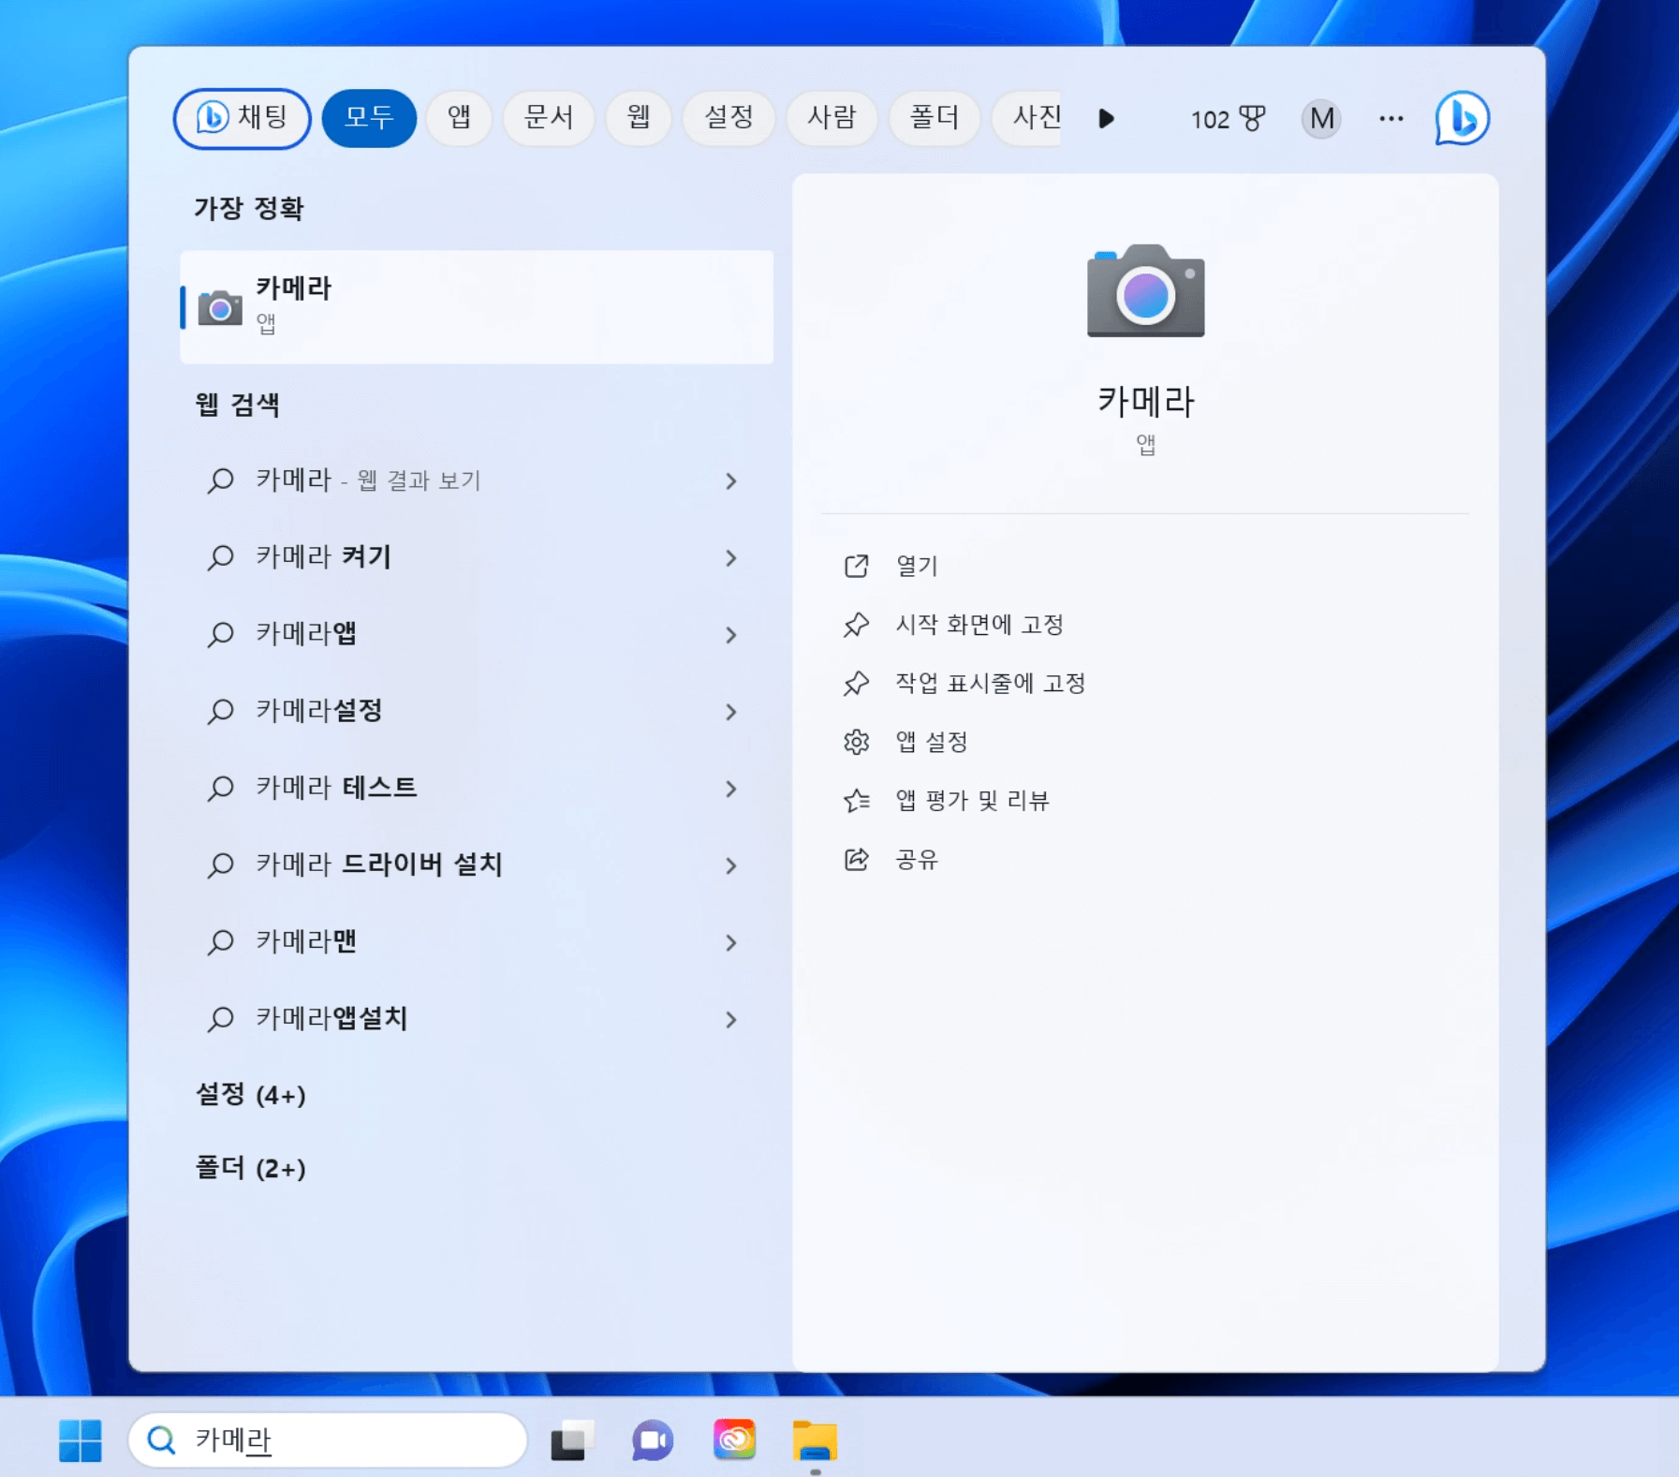Switch to the 설정 filter tab
The width and height of the screenshot is (1679, 1477).
coord(729,119)
